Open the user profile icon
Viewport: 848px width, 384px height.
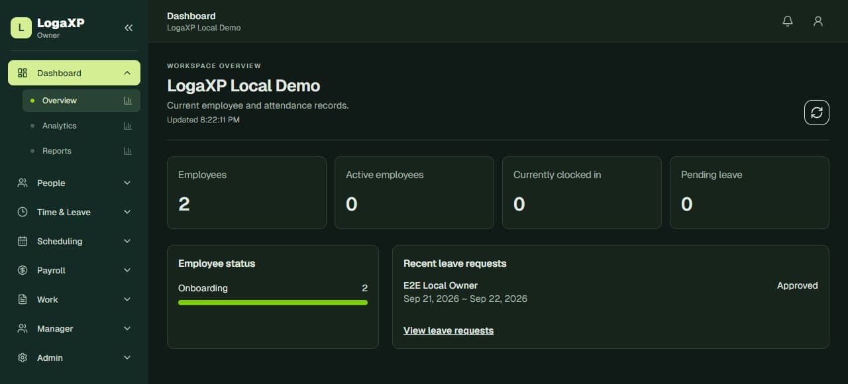pos(818,21)
